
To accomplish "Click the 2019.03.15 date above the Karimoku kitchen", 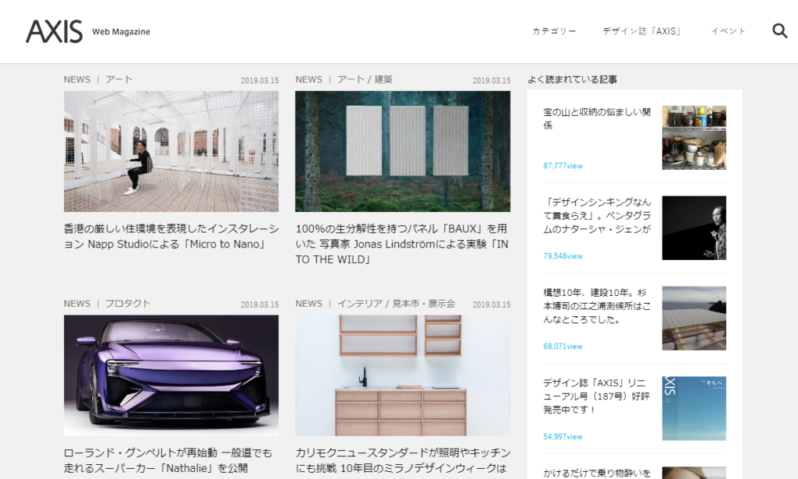I will pos(491,305).
